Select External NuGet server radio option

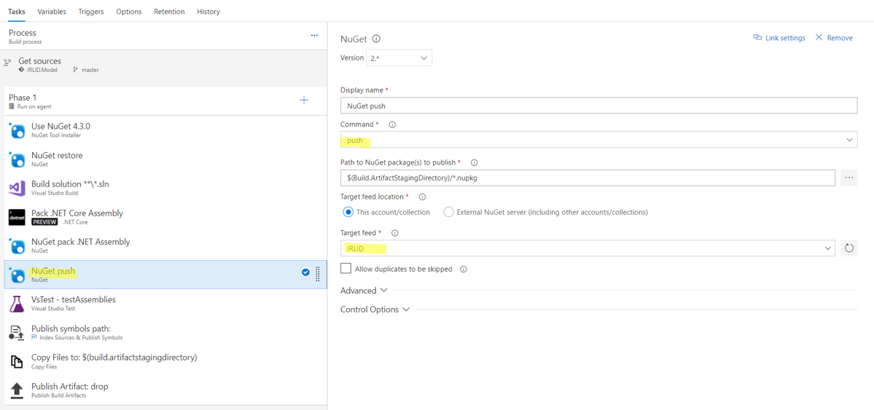click(x=448, y=212)
